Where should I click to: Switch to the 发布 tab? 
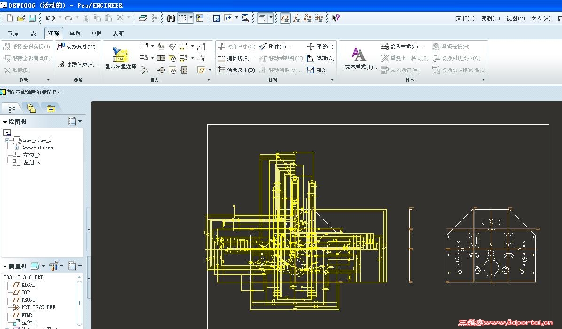[118, 33]
